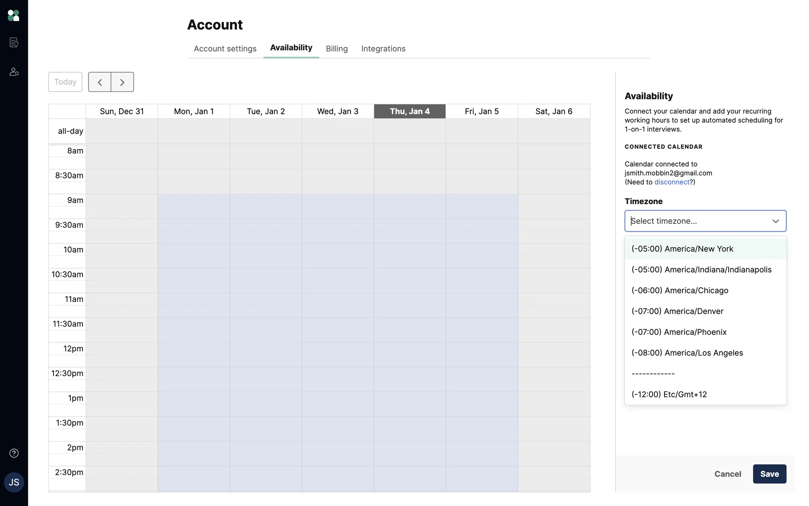The width and height of the screenshot is (809, 506).
Task: Open the help question mark icon
Action: 13,453
